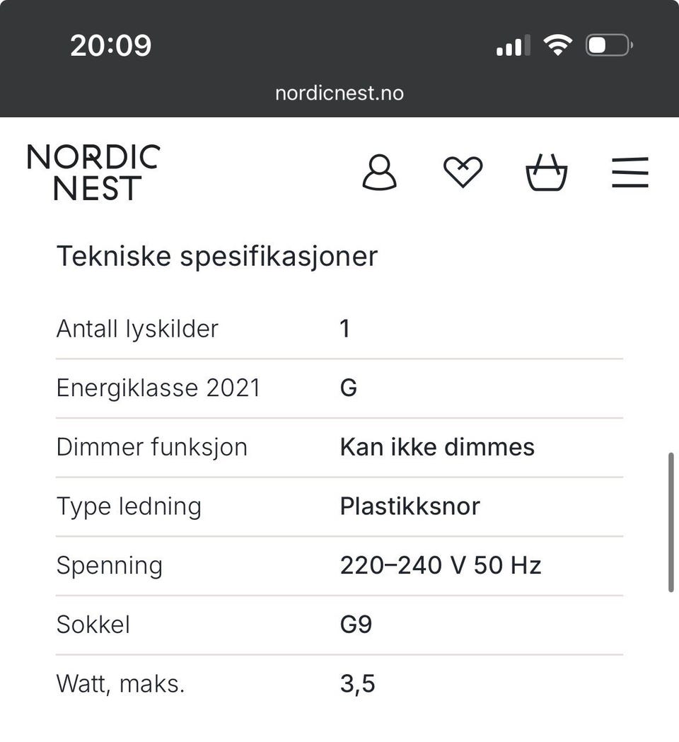Select the Antall lyskilder row label
The width and height of the screenshot is (679, 742).
coord(137,328)
